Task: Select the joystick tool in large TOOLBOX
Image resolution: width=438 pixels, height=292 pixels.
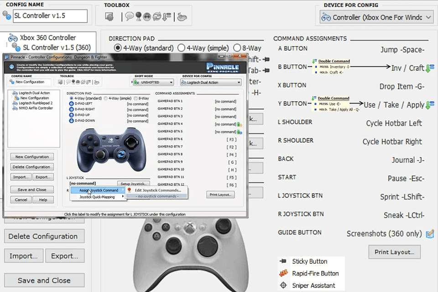Action: click(138, 17)
